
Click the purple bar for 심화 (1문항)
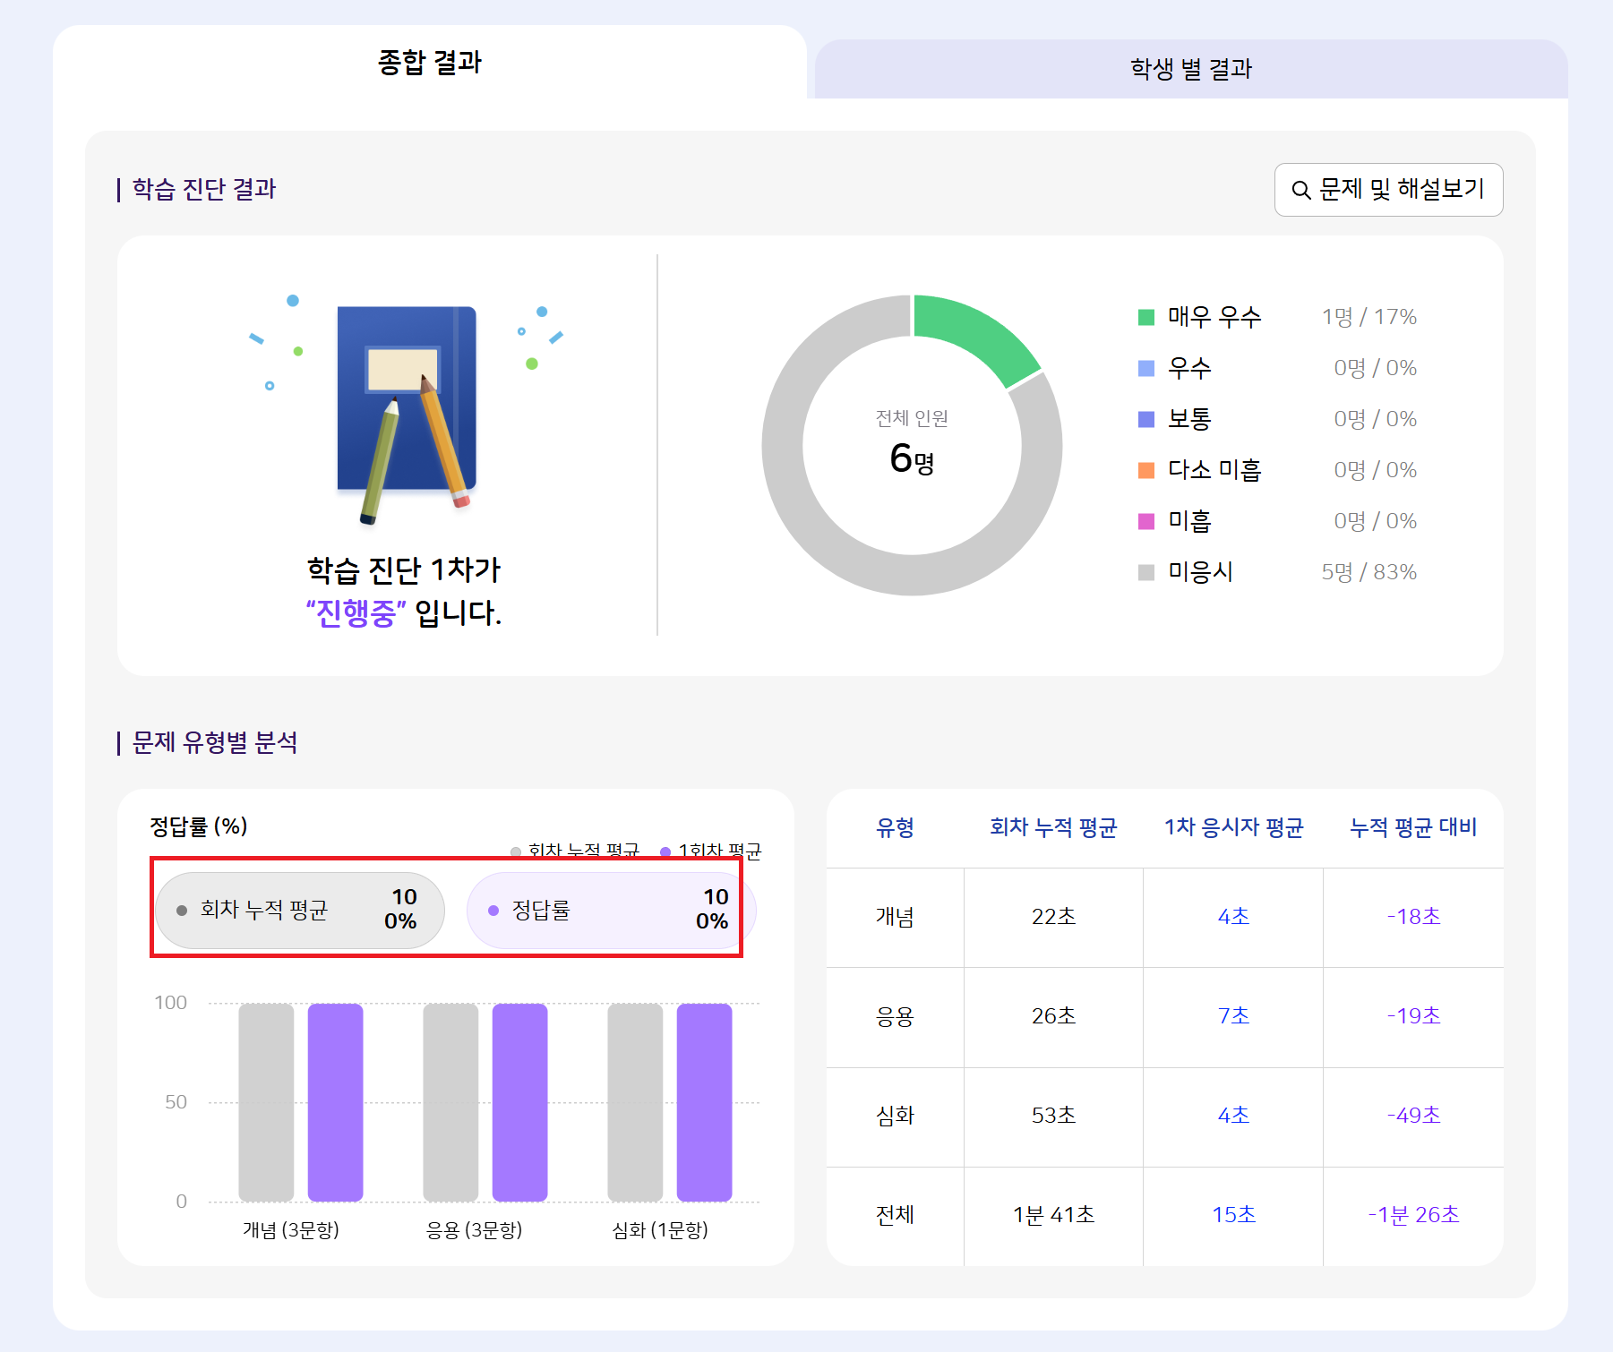click(704, 1102)
